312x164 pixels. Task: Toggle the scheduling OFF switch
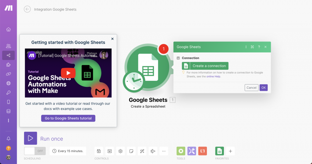pyautogui.click(x=35, y=151)
